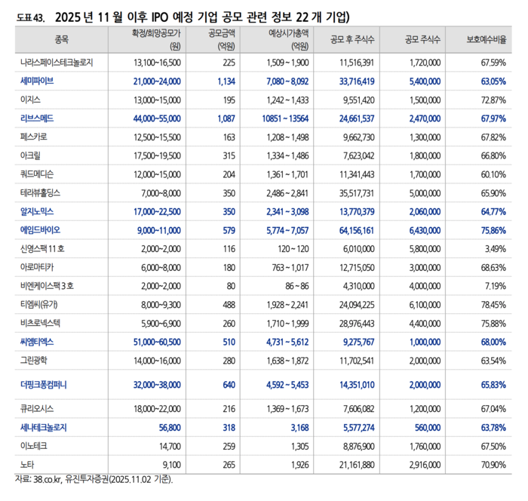This screenshot has width=528, height=501.
Task: Select the 아로마티카 company name
Action: [x=37, y=268]
